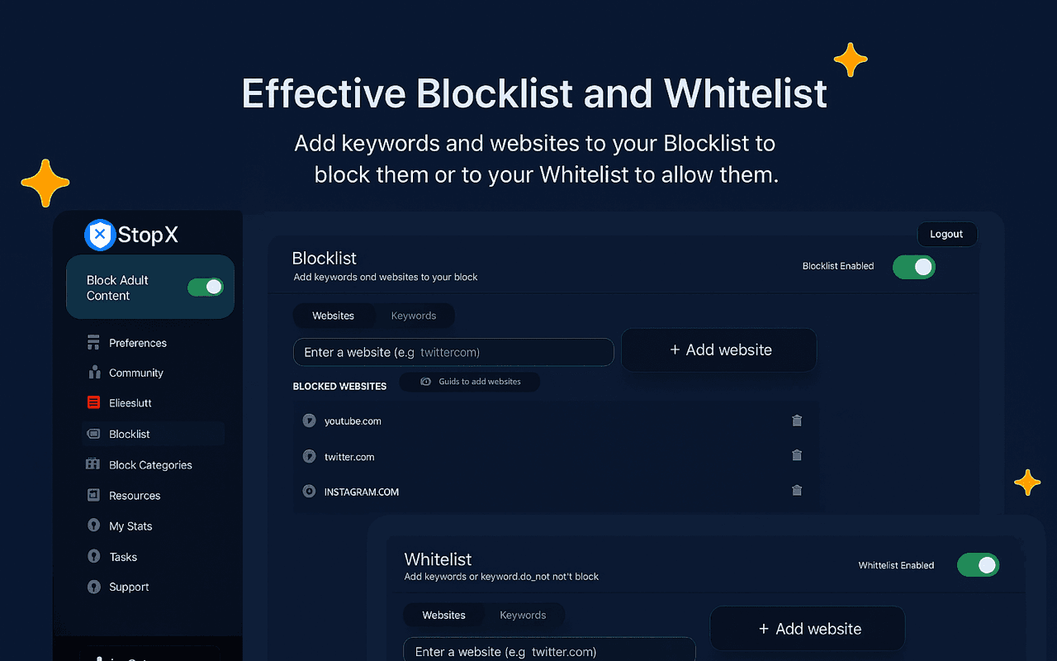Toggle the Block Adult Content switch
The width and height of the screenshot is (1057, 661).
[206, 287]
